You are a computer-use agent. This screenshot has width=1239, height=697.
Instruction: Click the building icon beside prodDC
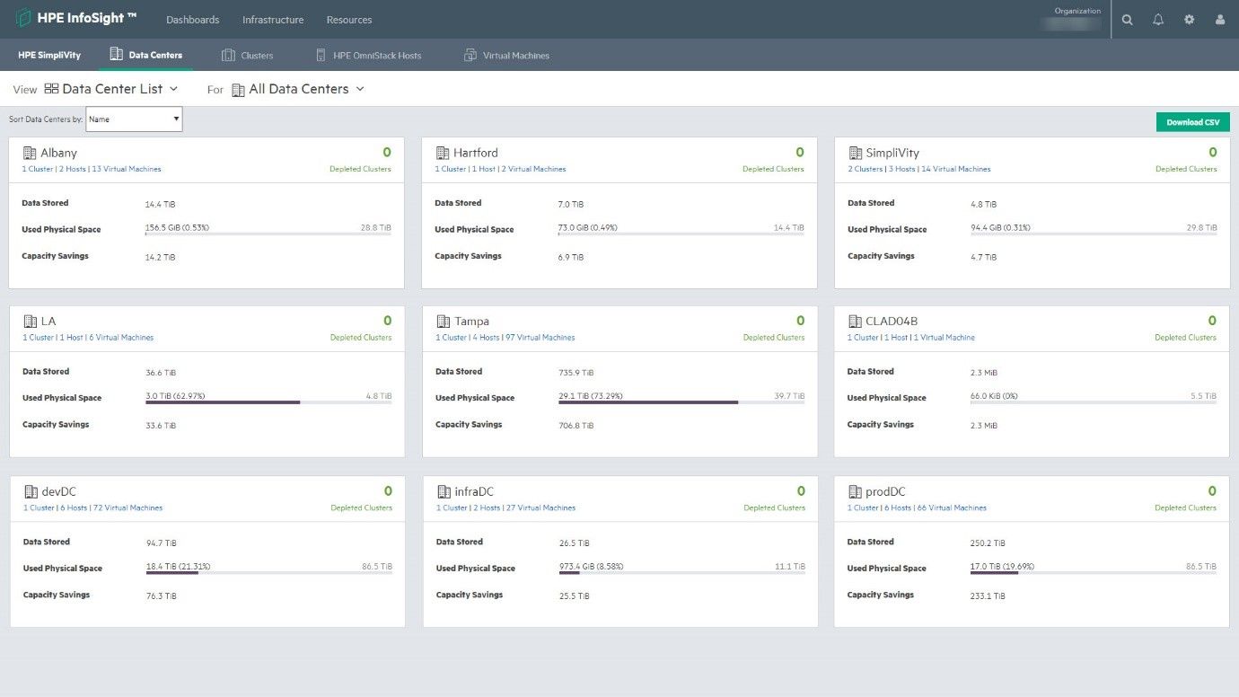854,491
